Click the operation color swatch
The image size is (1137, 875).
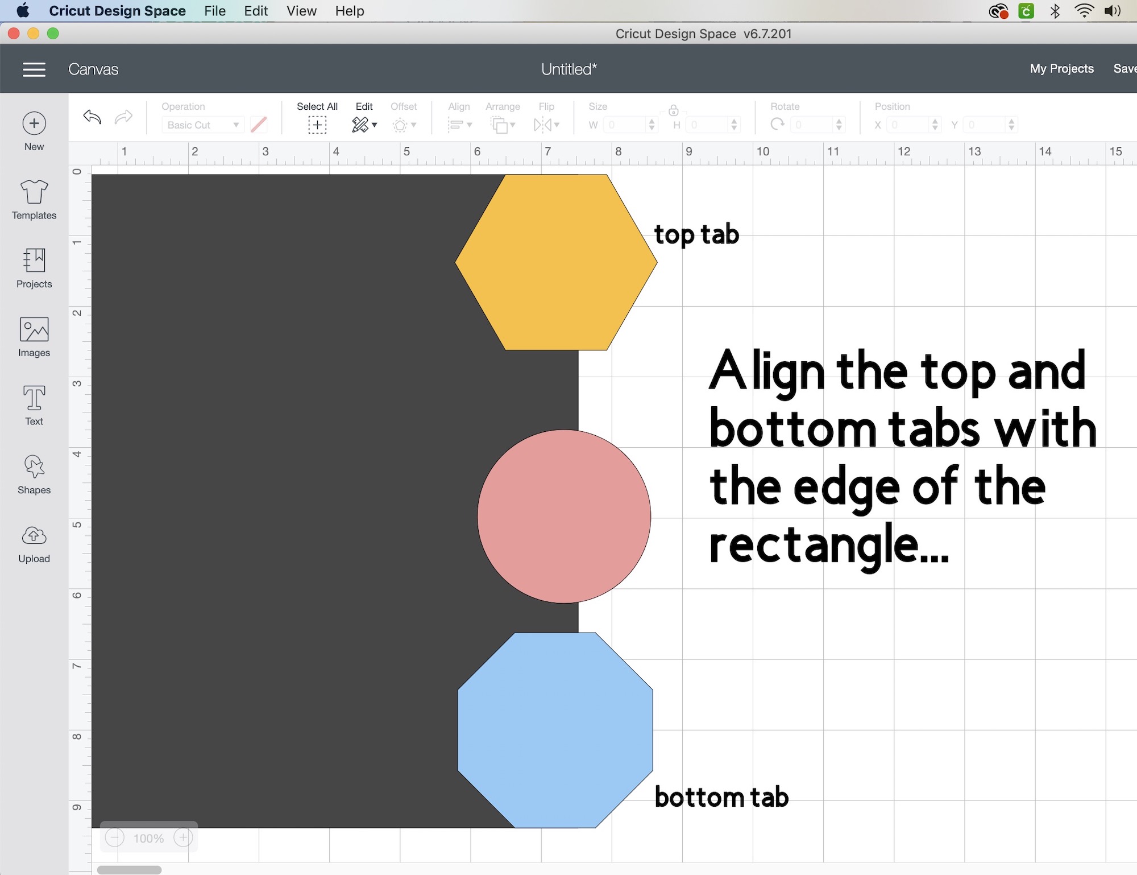coord(259,125)
